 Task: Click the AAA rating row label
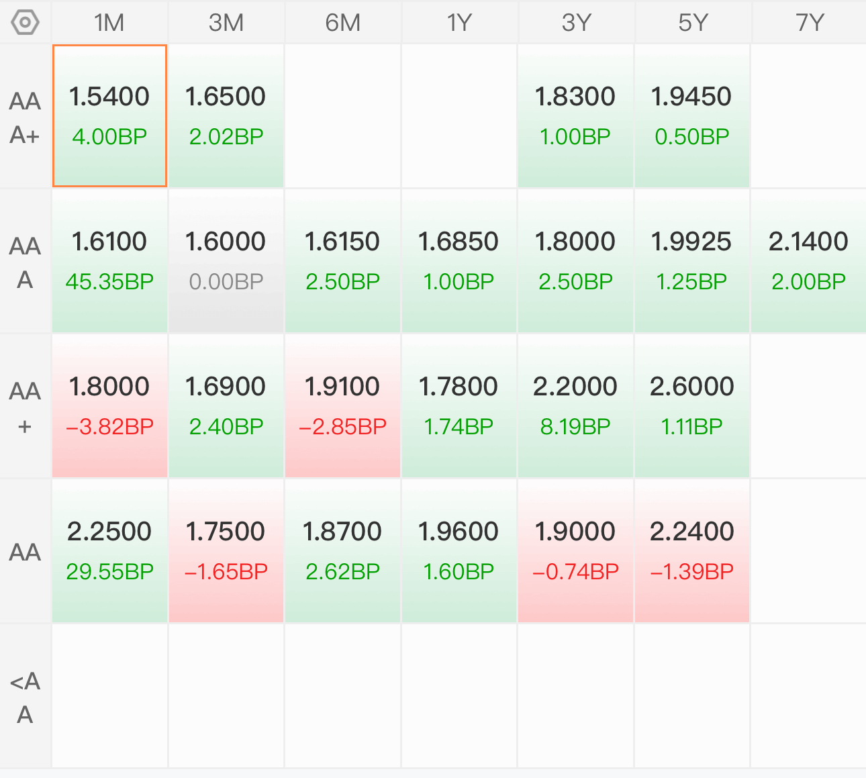point(25,262)
